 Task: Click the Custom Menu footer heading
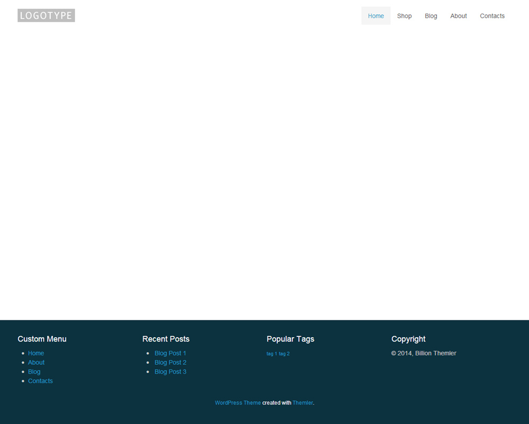[42, 339]
